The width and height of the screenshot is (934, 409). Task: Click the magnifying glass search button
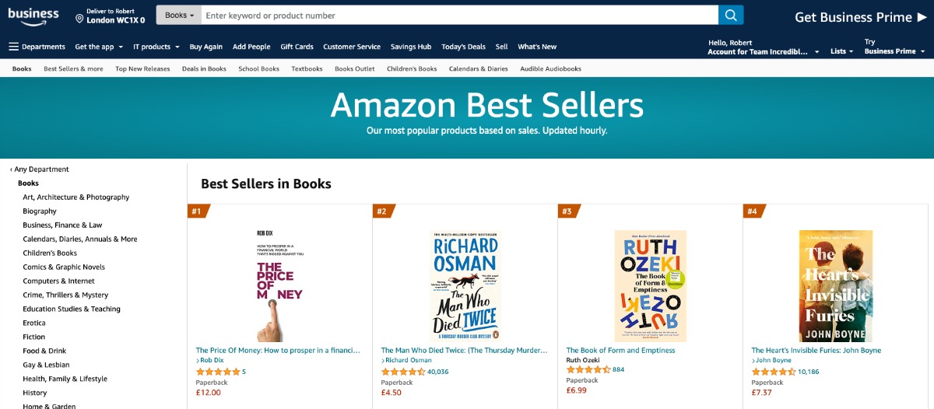tap(731, 16)
